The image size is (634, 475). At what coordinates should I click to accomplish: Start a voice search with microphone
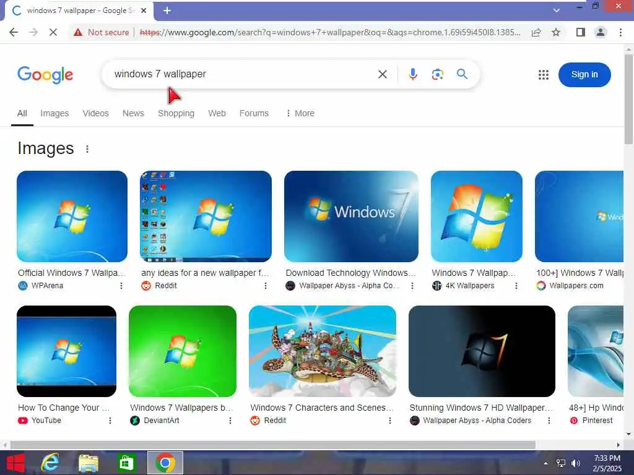(x=413, y=74)
